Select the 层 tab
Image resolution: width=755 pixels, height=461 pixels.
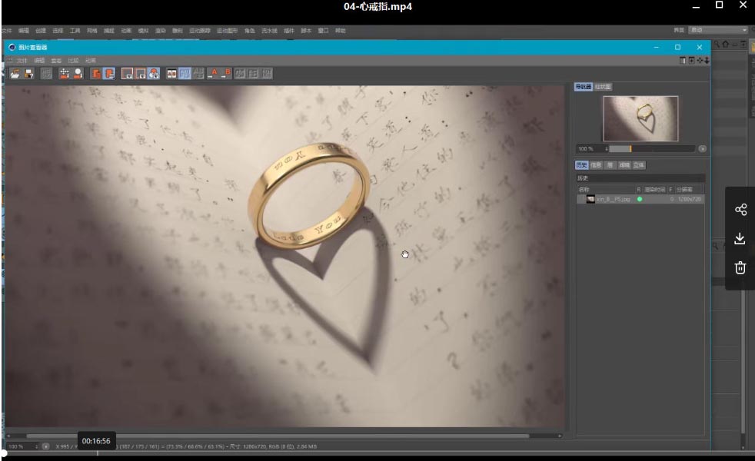pos(610,165)
